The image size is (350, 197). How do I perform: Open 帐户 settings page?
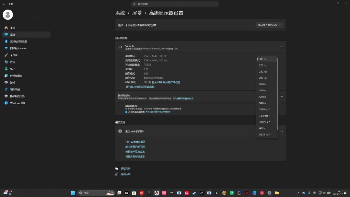click(26, 69)
